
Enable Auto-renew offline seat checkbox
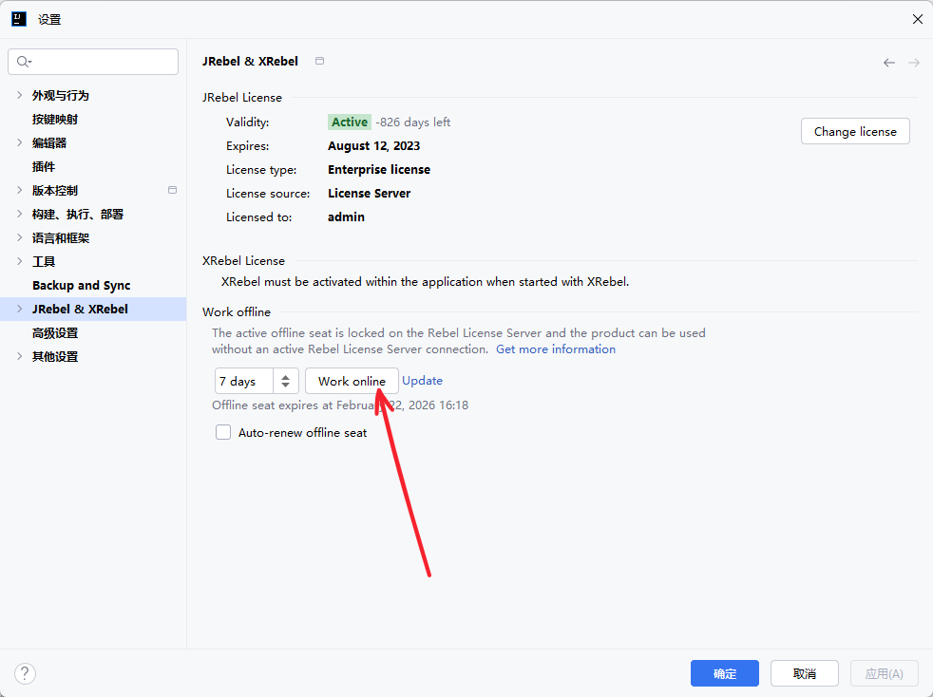(223, 432)
